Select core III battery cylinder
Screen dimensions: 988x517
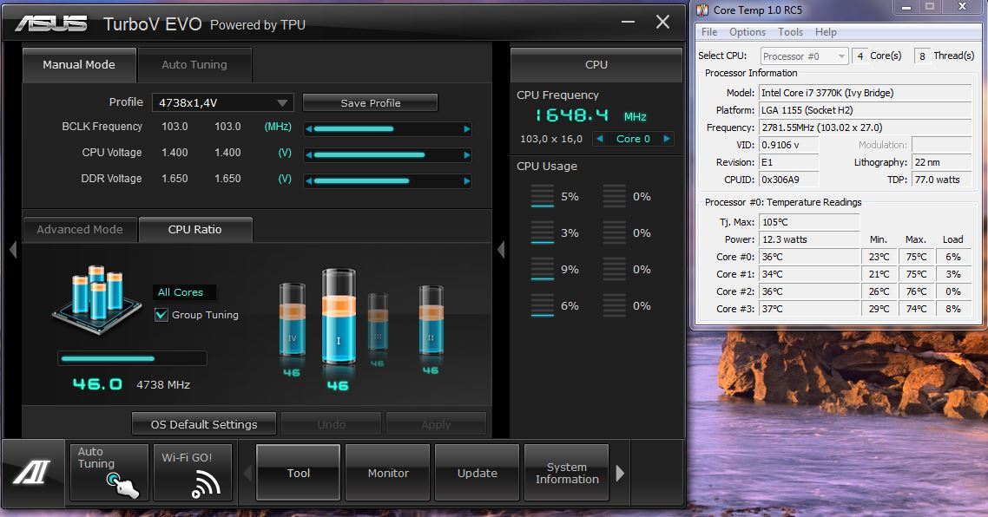pos(378,322)
